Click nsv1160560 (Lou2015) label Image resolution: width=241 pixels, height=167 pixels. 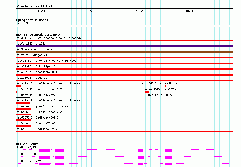click(32, 78)
